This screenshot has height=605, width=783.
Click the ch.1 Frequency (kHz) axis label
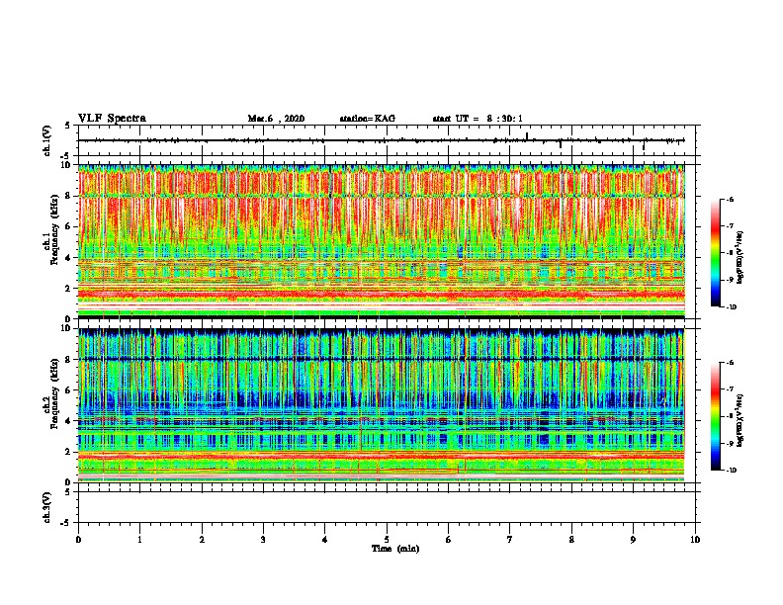point(51,229)
